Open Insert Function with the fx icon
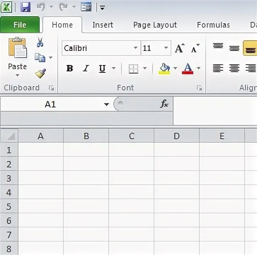The width and height of the screenshot is (257, 255). pyautogui.click(x=164, y=104)
